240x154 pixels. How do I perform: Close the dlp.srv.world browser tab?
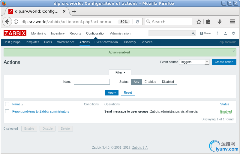point(64,11)
